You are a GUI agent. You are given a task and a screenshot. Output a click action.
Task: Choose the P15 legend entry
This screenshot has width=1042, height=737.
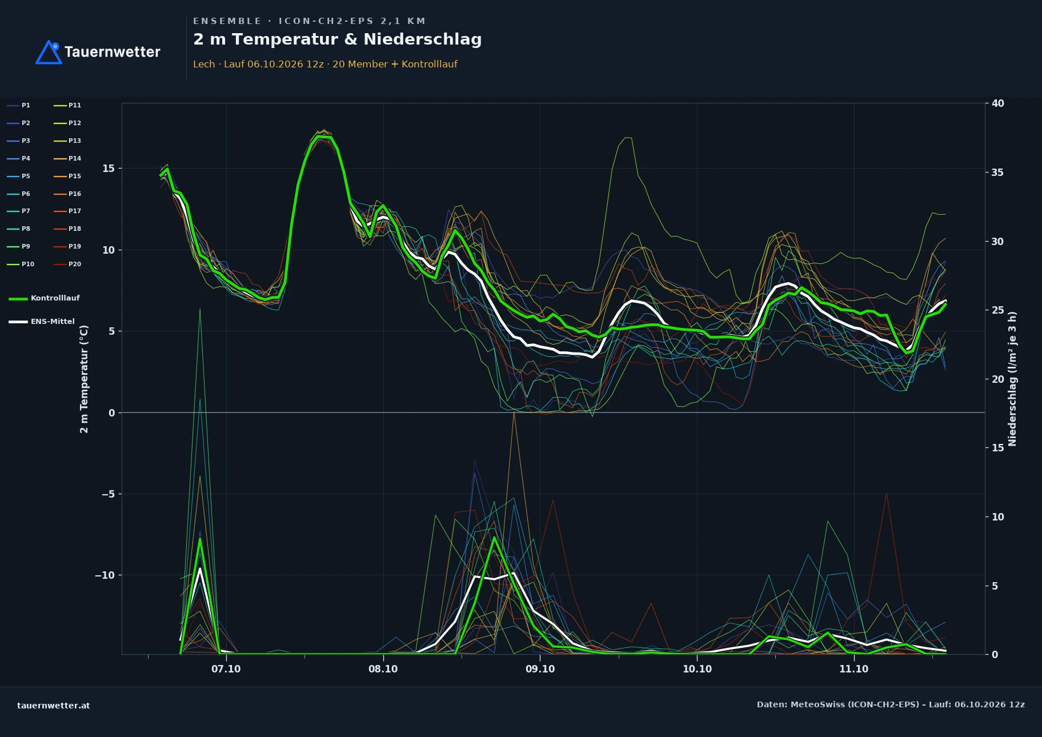coord(67,177)
